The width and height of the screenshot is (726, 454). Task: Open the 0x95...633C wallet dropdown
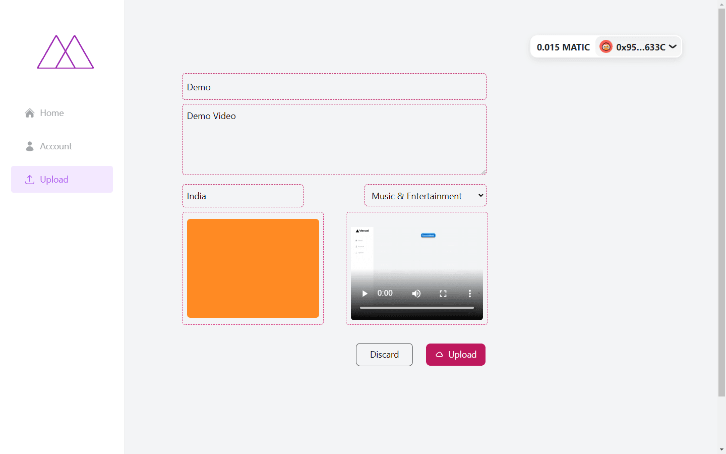[x=639, y=47]
